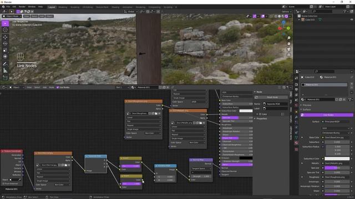The width and height of the screenshot is (355, 199).
Task: Enable rendered viewport shading mode
Action: point(286,16)
